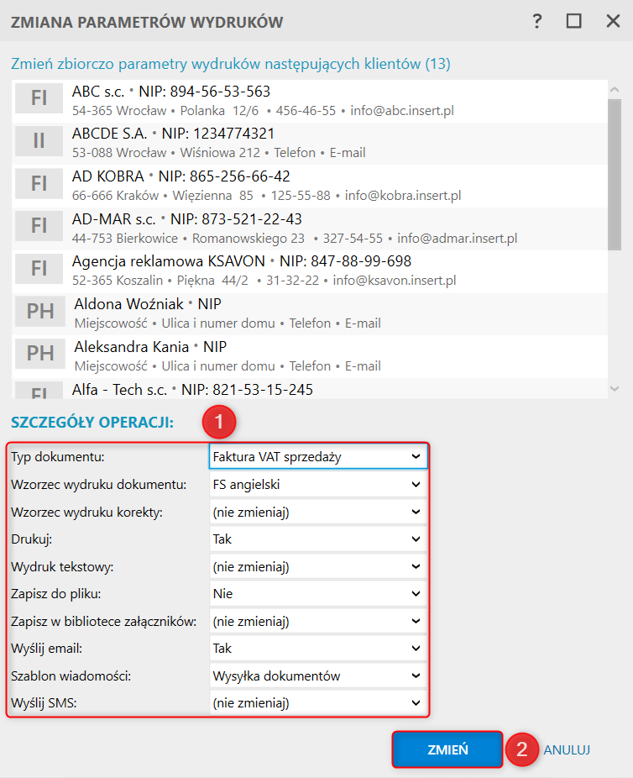Click the info@abc.insert.pl email text
633x778 pixels.
click(x=402, y=111)
